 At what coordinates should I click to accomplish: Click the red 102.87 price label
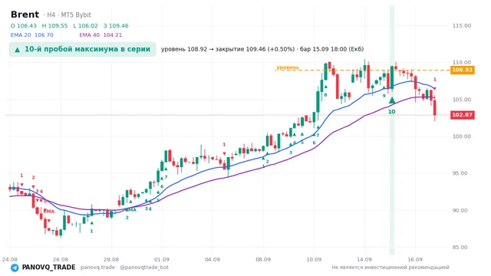click(462, 115)
